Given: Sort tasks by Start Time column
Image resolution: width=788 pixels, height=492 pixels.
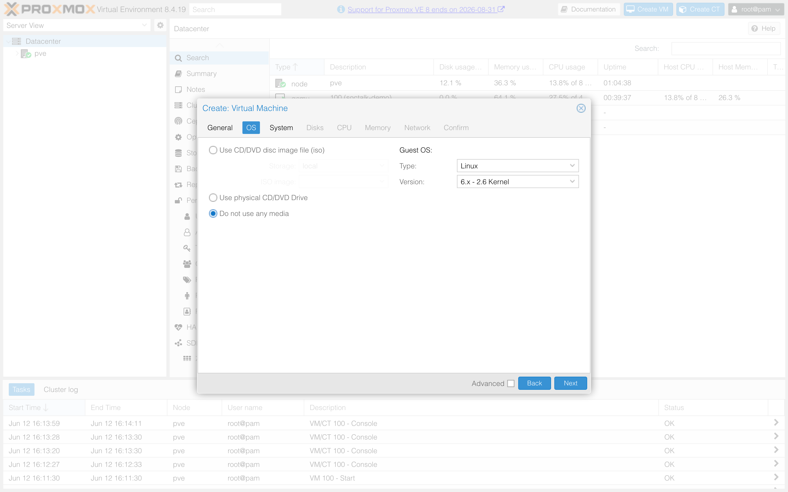Looking at the screenshot, I should tap(44, 407).
